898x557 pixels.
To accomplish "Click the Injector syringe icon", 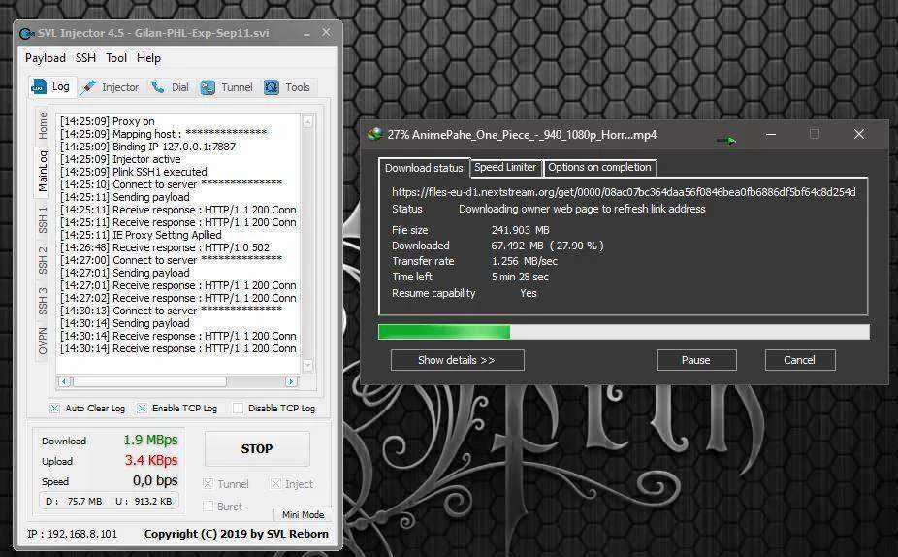I will pos(88,87).
